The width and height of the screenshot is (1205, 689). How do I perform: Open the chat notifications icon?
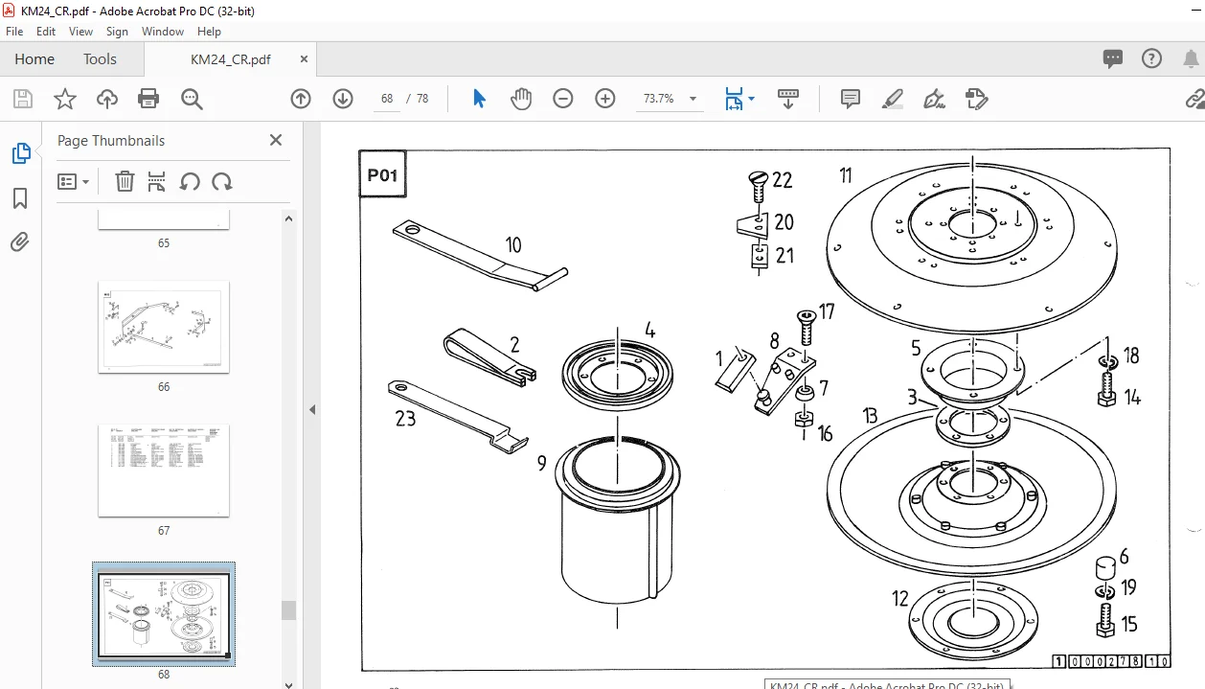tap(1113, 58)
